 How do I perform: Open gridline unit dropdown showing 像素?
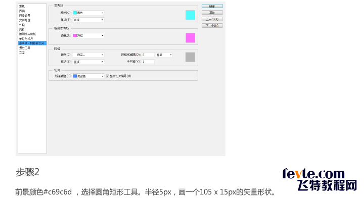164,55
